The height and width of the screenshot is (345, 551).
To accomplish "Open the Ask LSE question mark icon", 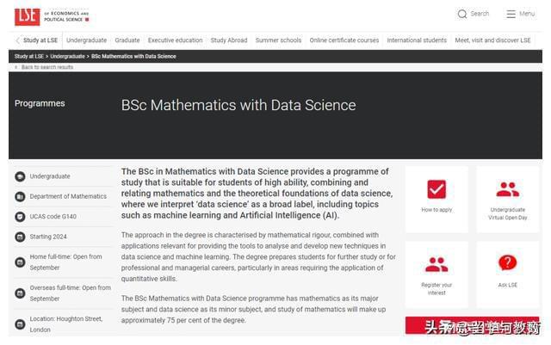I will click(507, 262).
